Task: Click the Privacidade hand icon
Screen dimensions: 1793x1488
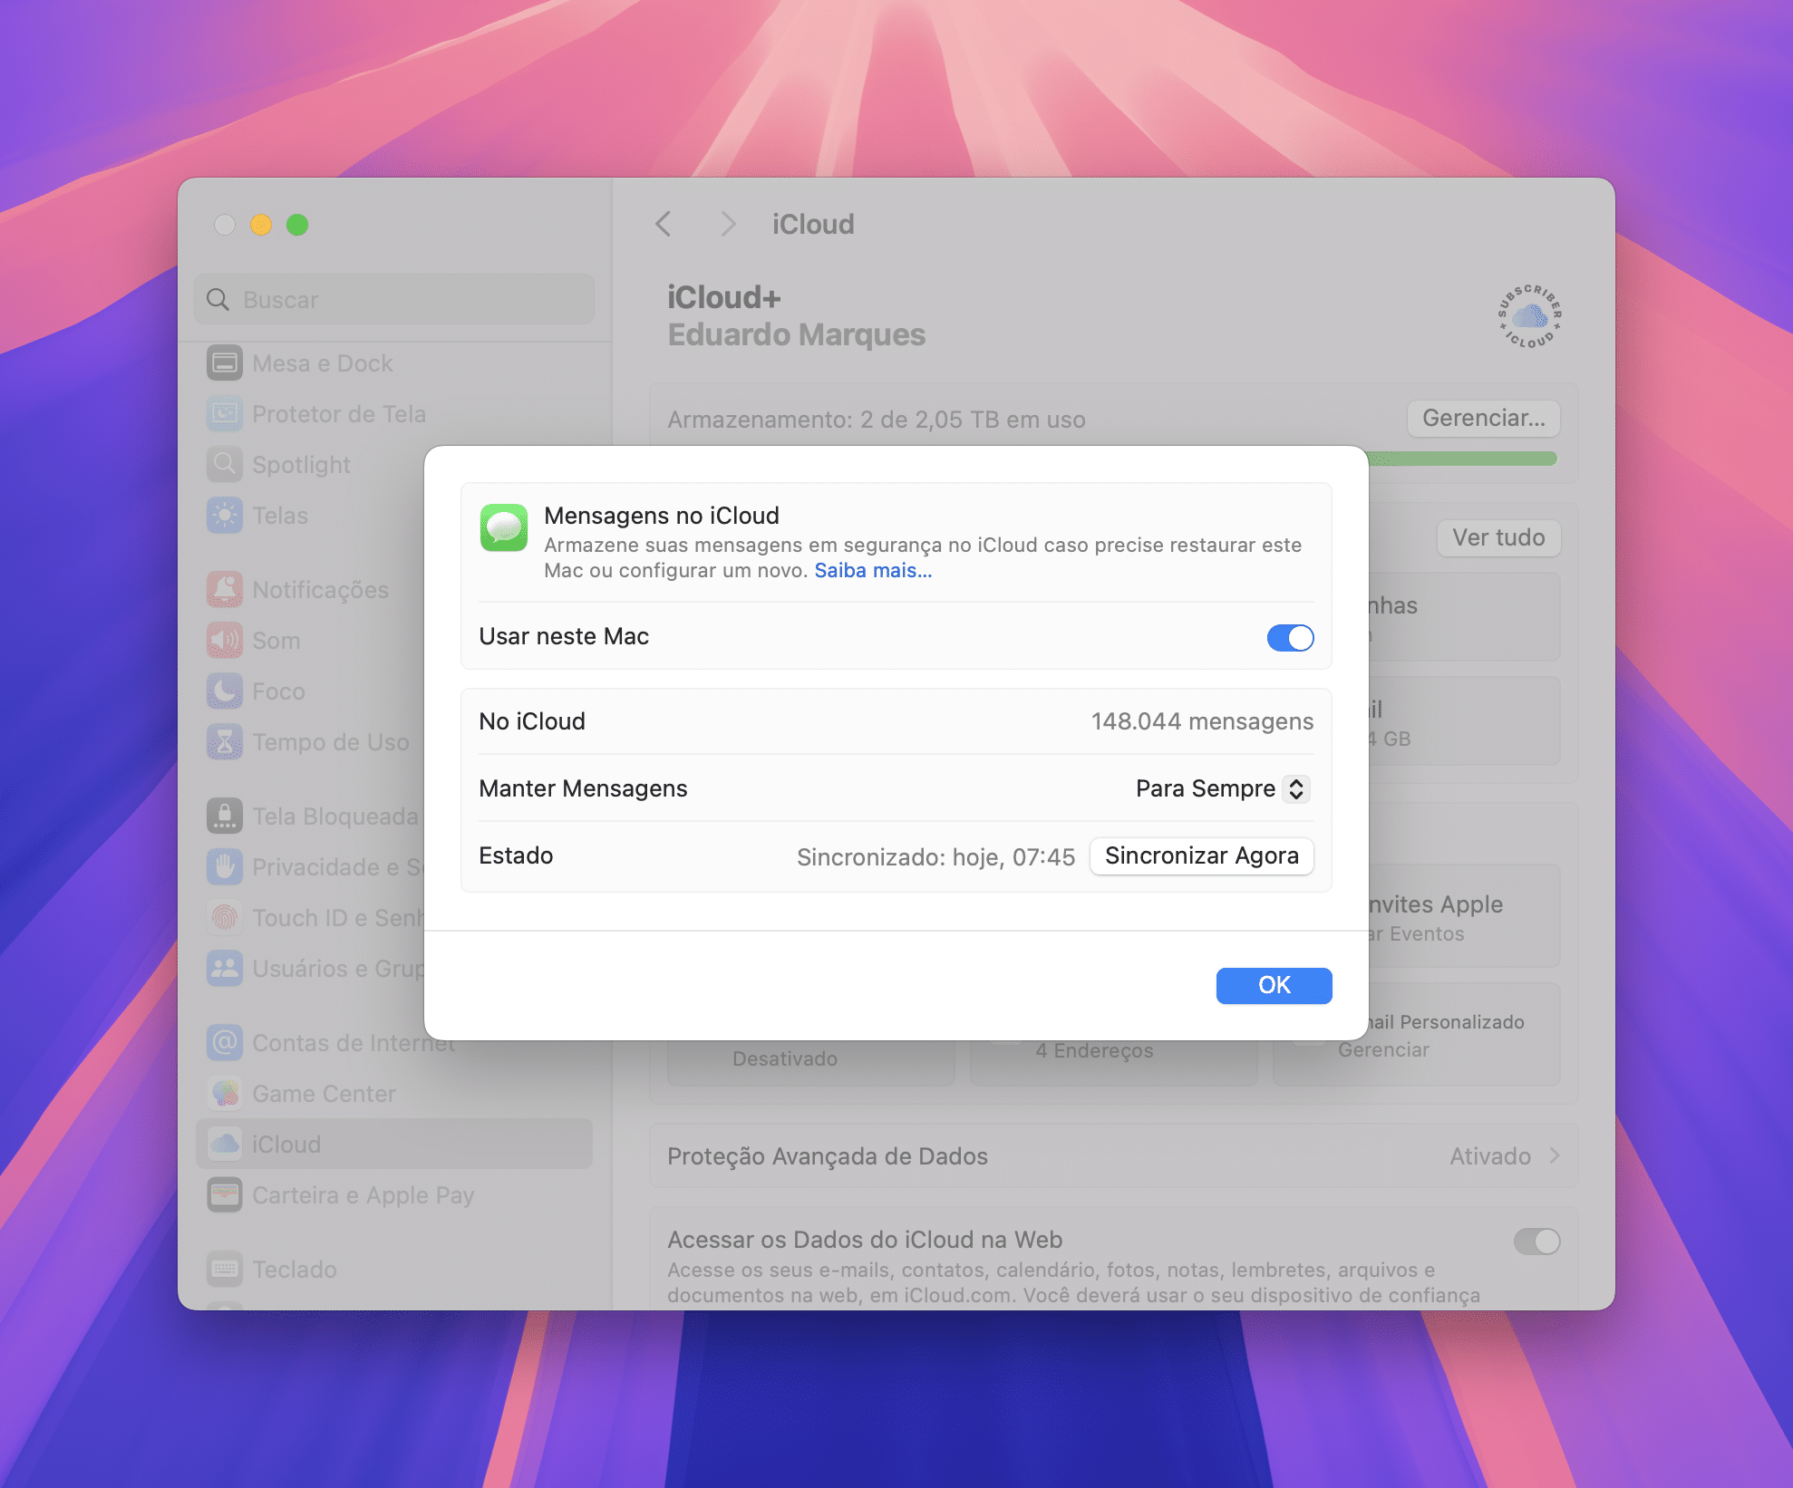Action: [225, 867]
